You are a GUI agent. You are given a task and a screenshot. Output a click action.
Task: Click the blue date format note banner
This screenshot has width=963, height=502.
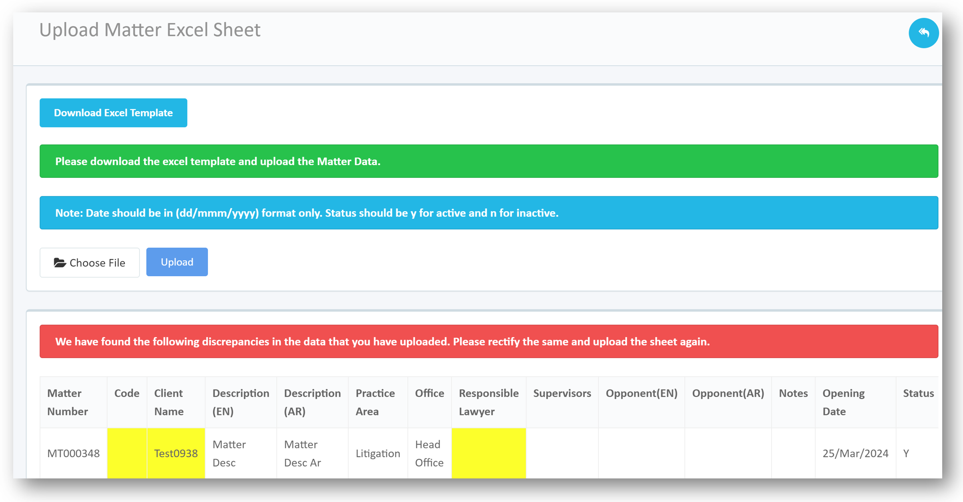[488, 213]
